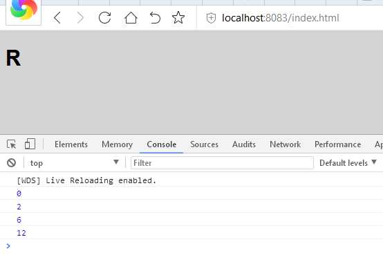Click the console output value 12
383x264 pixels.
click(21, 233)
